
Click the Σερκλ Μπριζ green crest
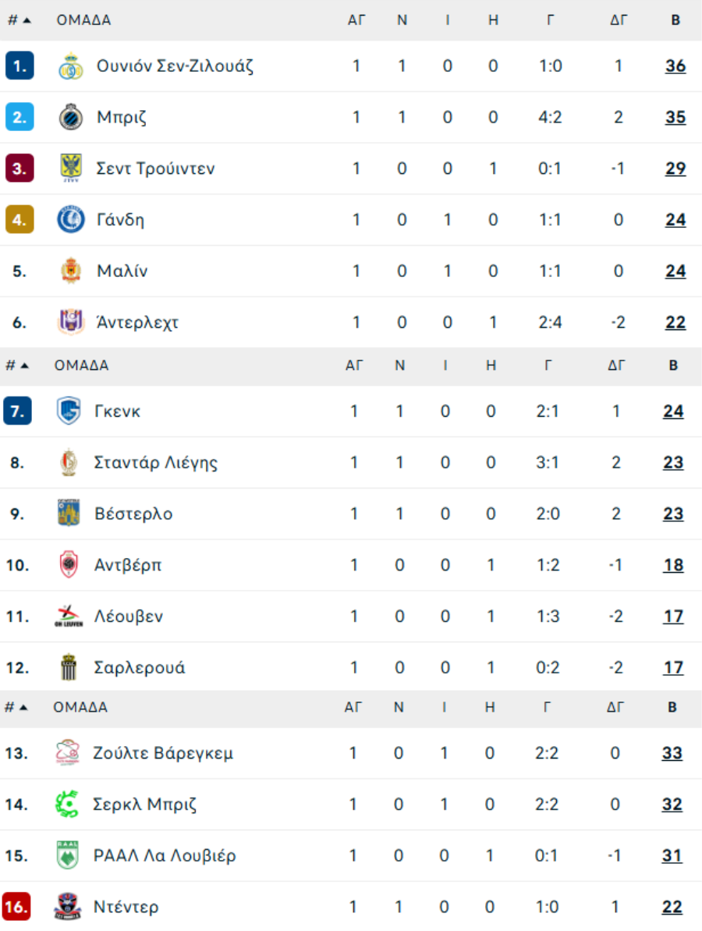click(x=68, y=805)
